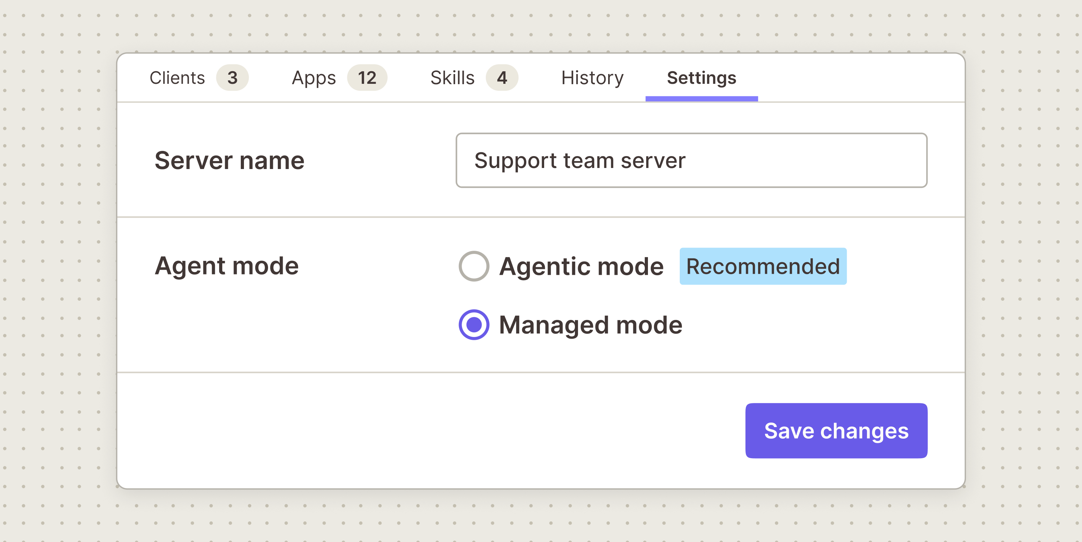Go to the Skills tab
This screenshot has width=1082, height=542.
pyautogui.click(x=474, y=78)
